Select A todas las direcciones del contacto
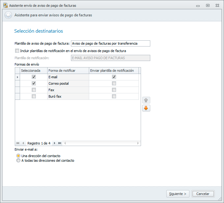 coord(18,160)
